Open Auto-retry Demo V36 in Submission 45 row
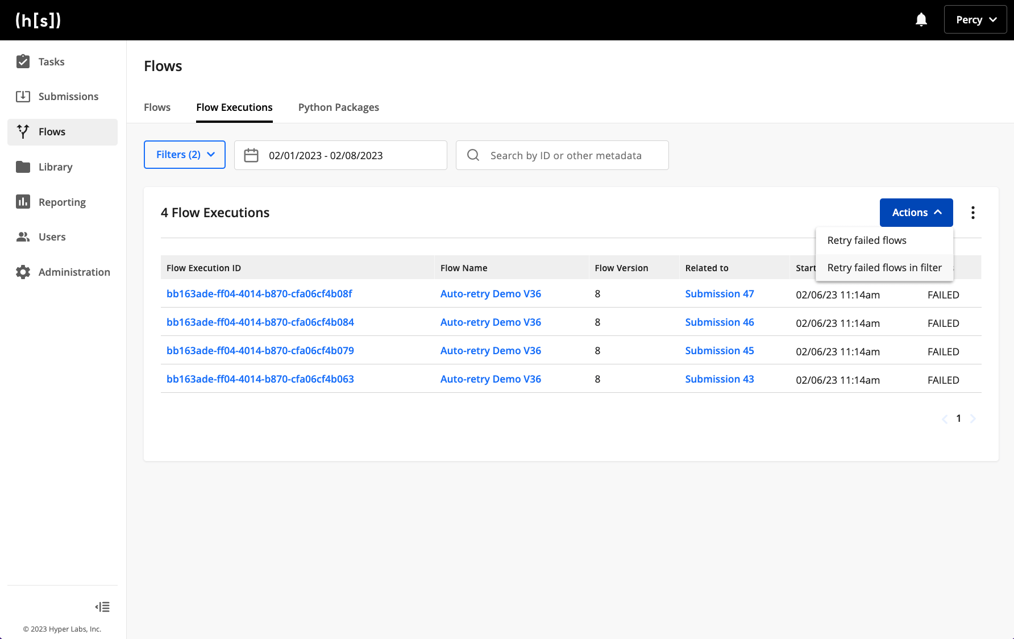Viewport: 1014px width, 639px height. point(491,351)
